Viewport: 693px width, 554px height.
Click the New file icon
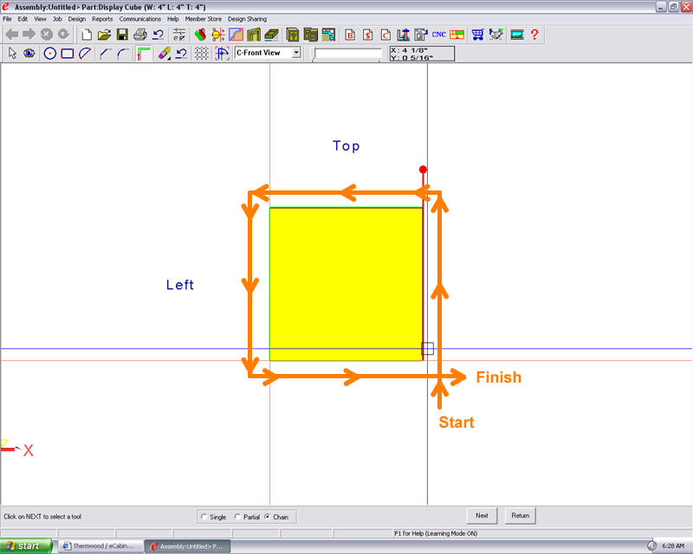coord(87,35)
